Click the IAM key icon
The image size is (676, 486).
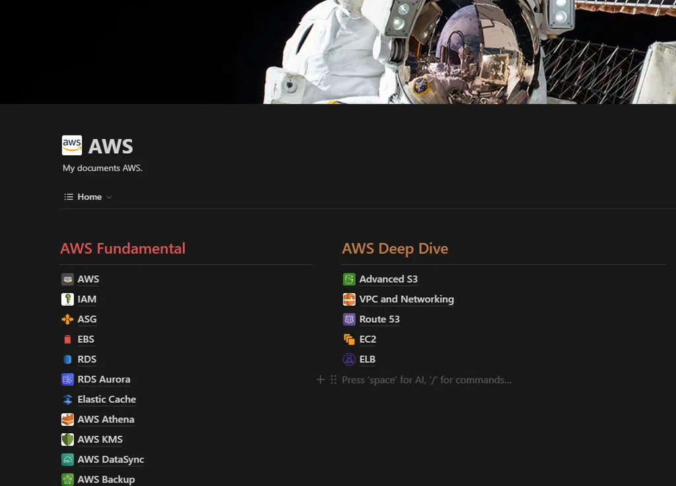68,299
